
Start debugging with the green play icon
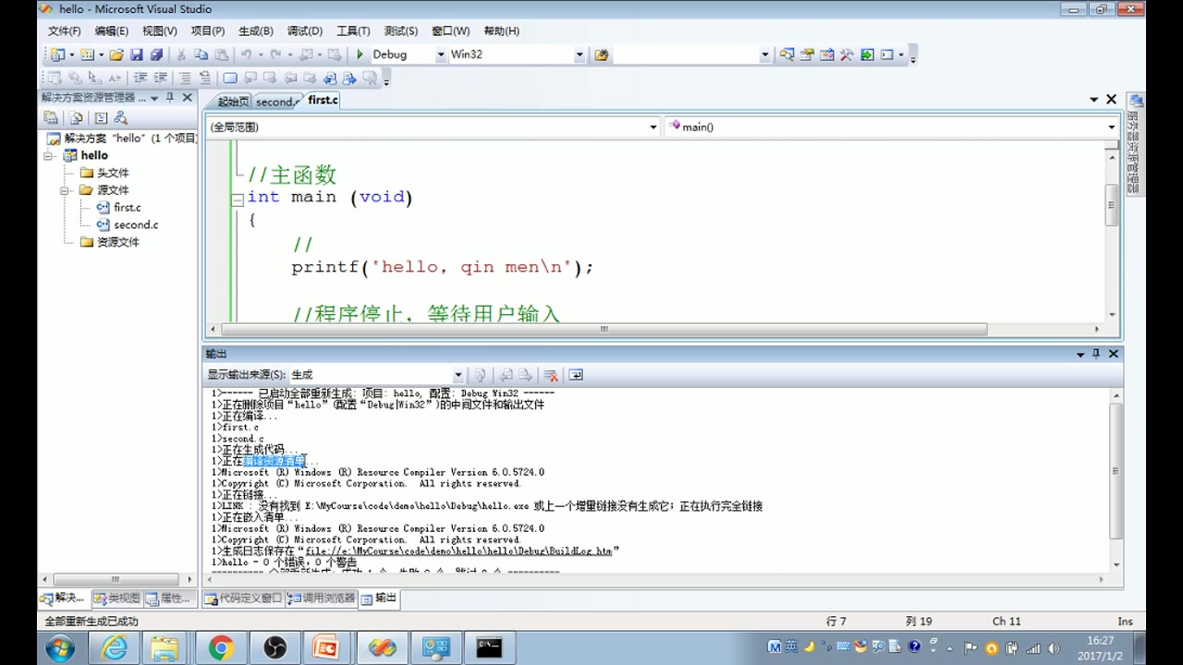click(x=360, y=54)
